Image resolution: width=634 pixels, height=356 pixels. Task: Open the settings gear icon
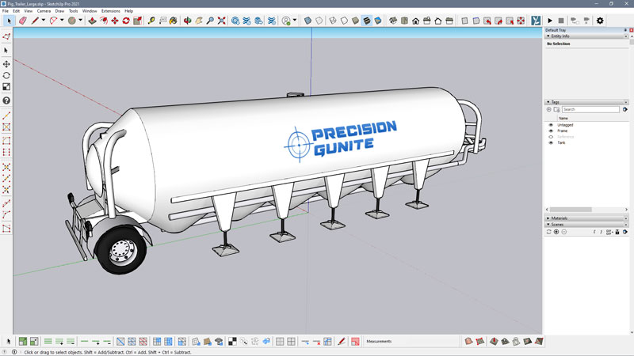click(x=600, y=21)
